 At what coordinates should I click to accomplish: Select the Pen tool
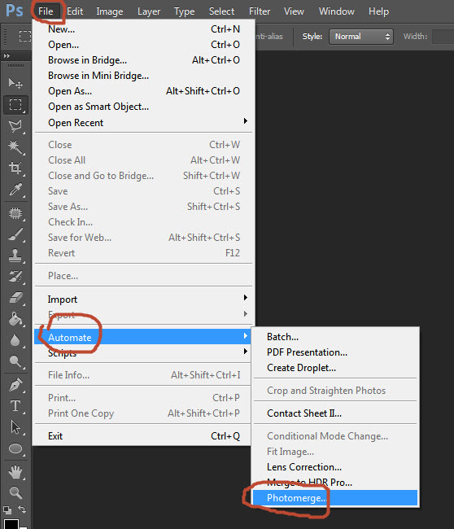[x=15, y=385]
